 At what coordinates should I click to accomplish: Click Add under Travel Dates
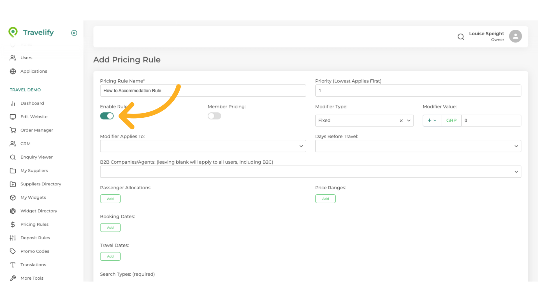tap(110, 256)
